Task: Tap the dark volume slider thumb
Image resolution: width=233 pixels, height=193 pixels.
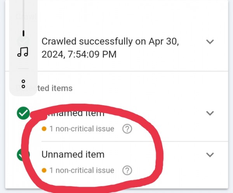Action: tap(23, 33)
